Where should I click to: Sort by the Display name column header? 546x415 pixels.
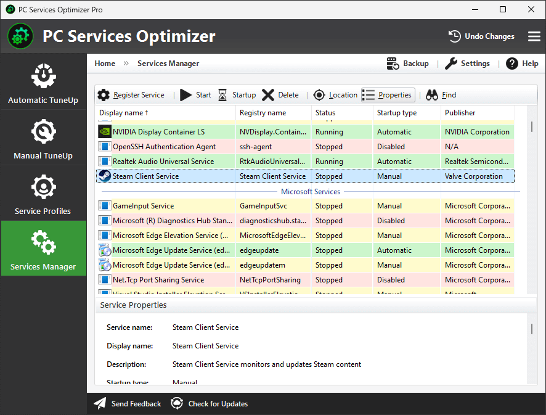tap(165, 113)
